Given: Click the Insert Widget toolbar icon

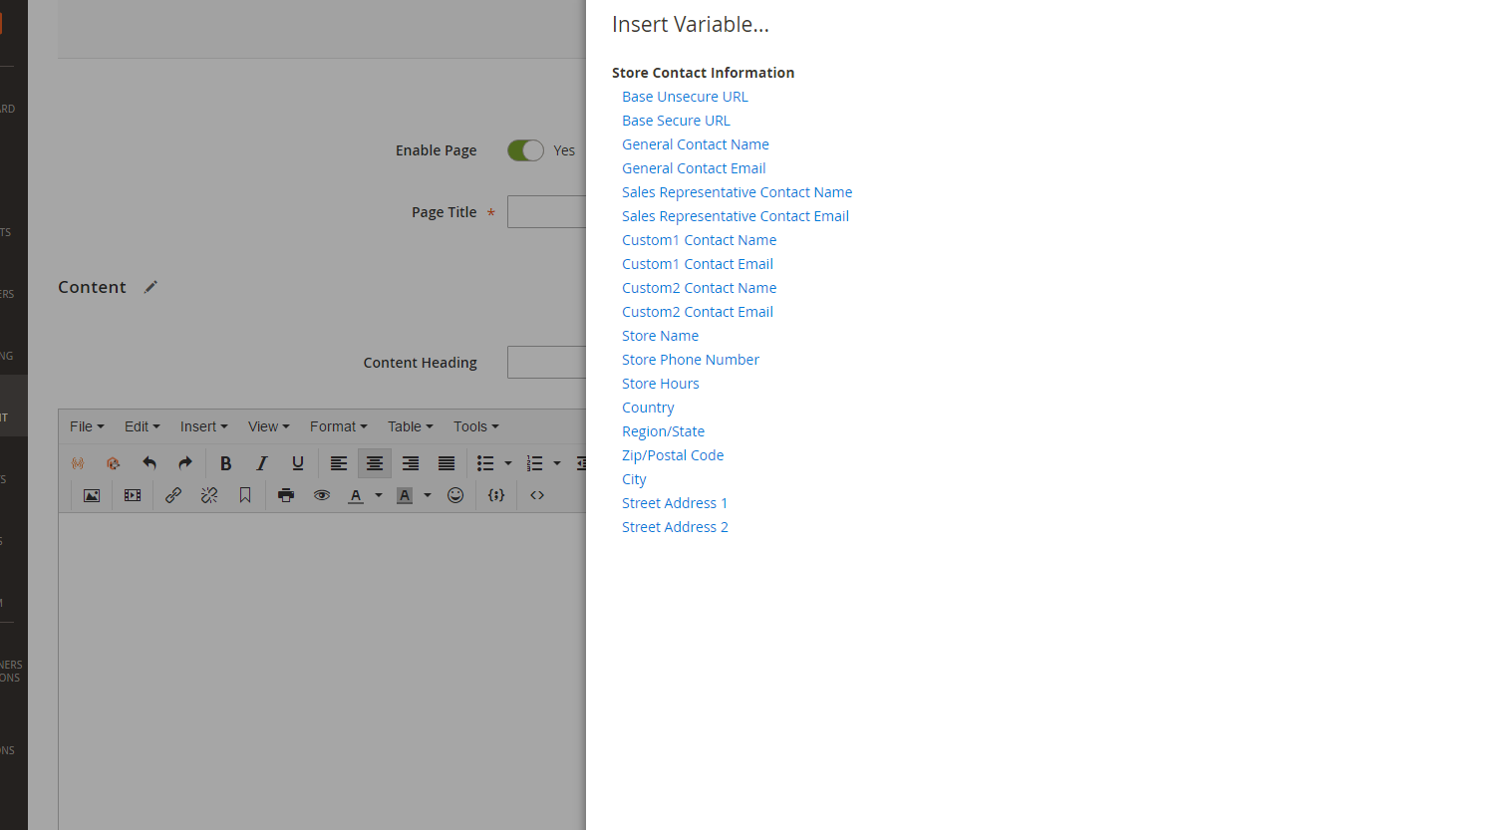Looking at the screenshot, I should pyautogui.click(x=113, y=463).
